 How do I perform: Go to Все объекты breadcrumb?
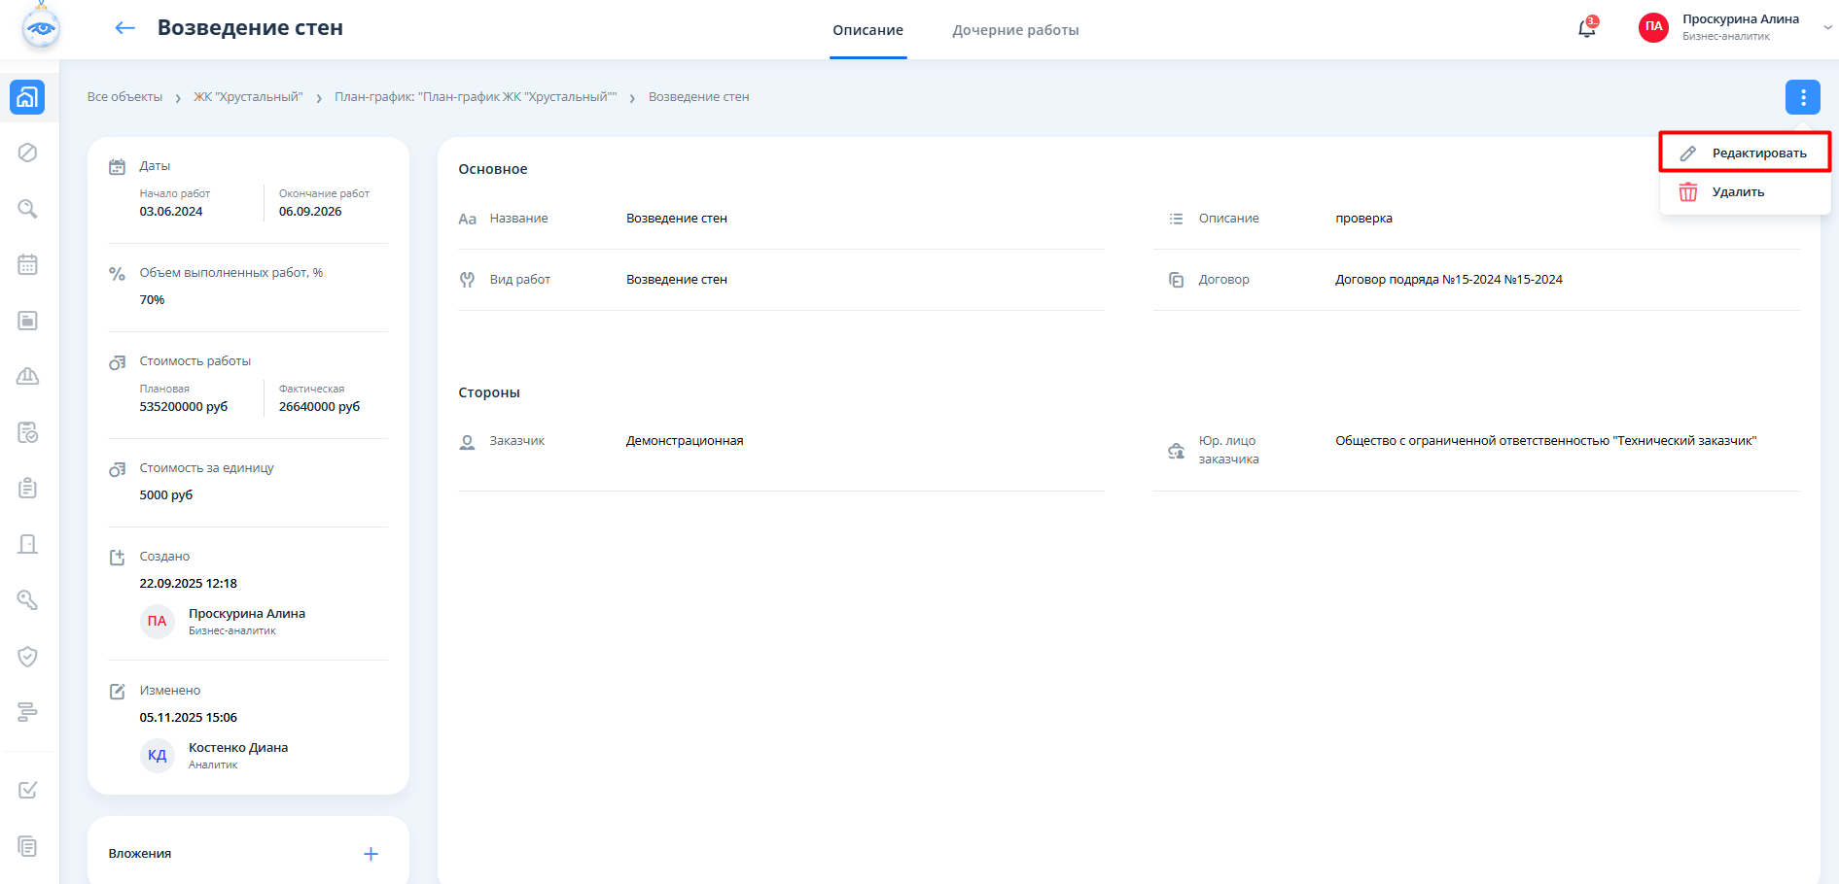tap(124, 97)
